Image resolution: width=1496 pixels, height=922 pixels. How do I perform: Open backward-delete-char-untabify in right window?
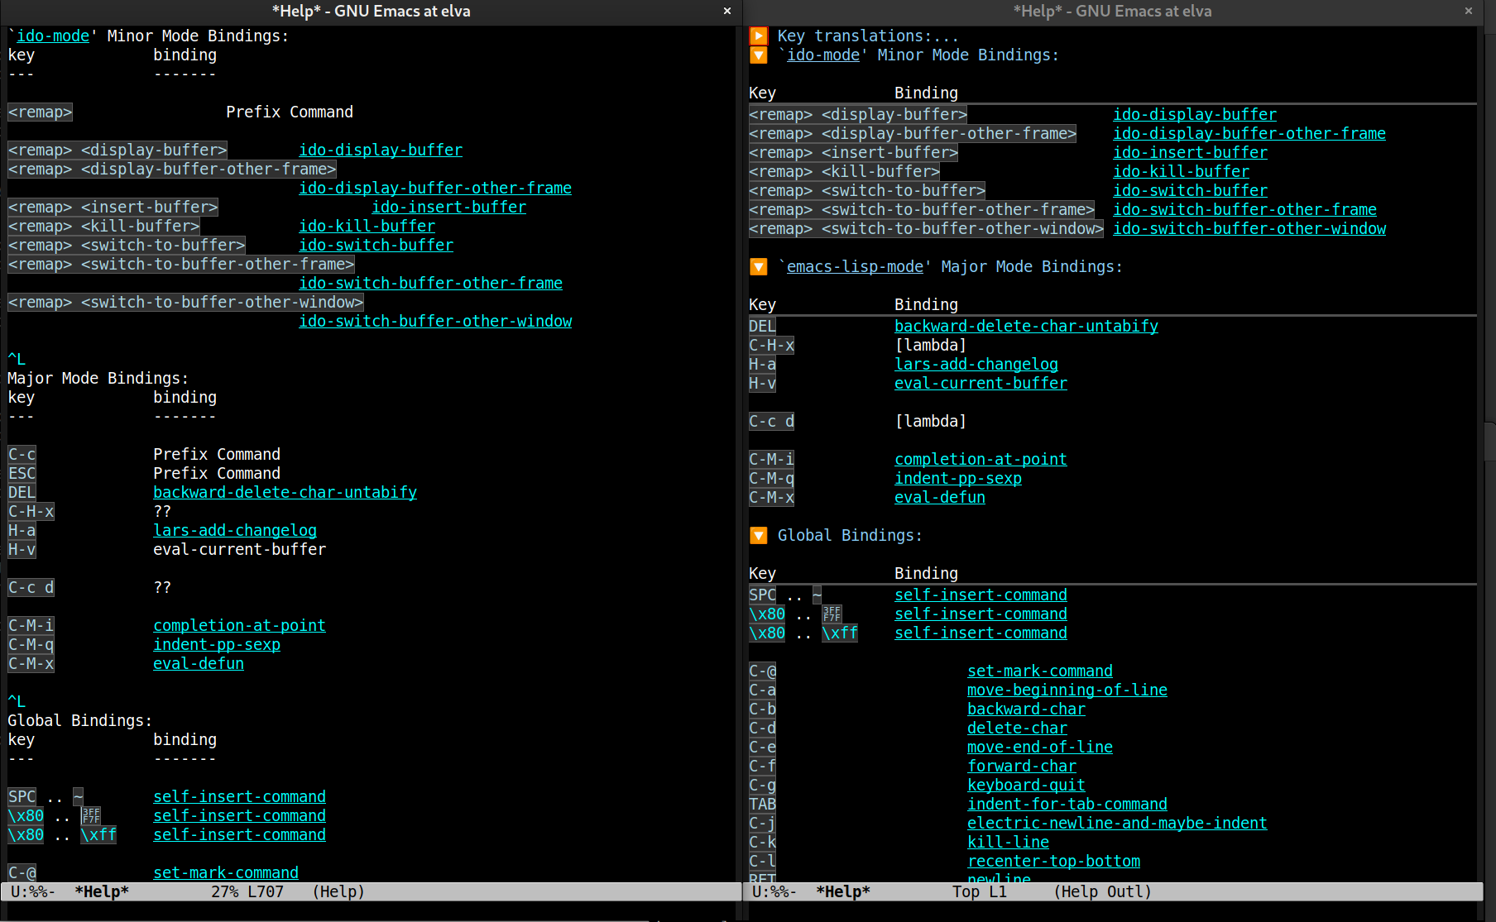coord(1026,326)
